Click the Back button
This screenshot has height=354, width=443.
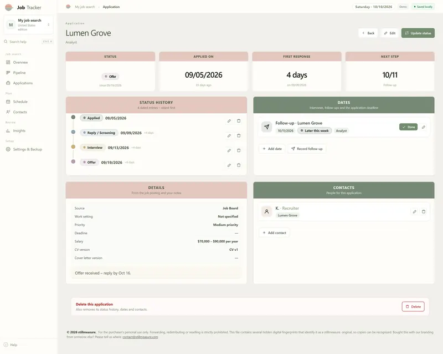pos(368,33)
